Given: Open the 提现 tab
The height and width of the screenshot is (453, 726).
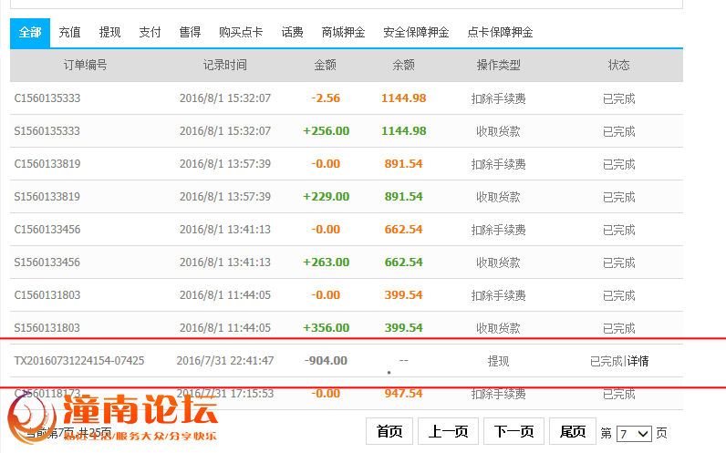Looking at the screenshot, I should click(109, 33).
